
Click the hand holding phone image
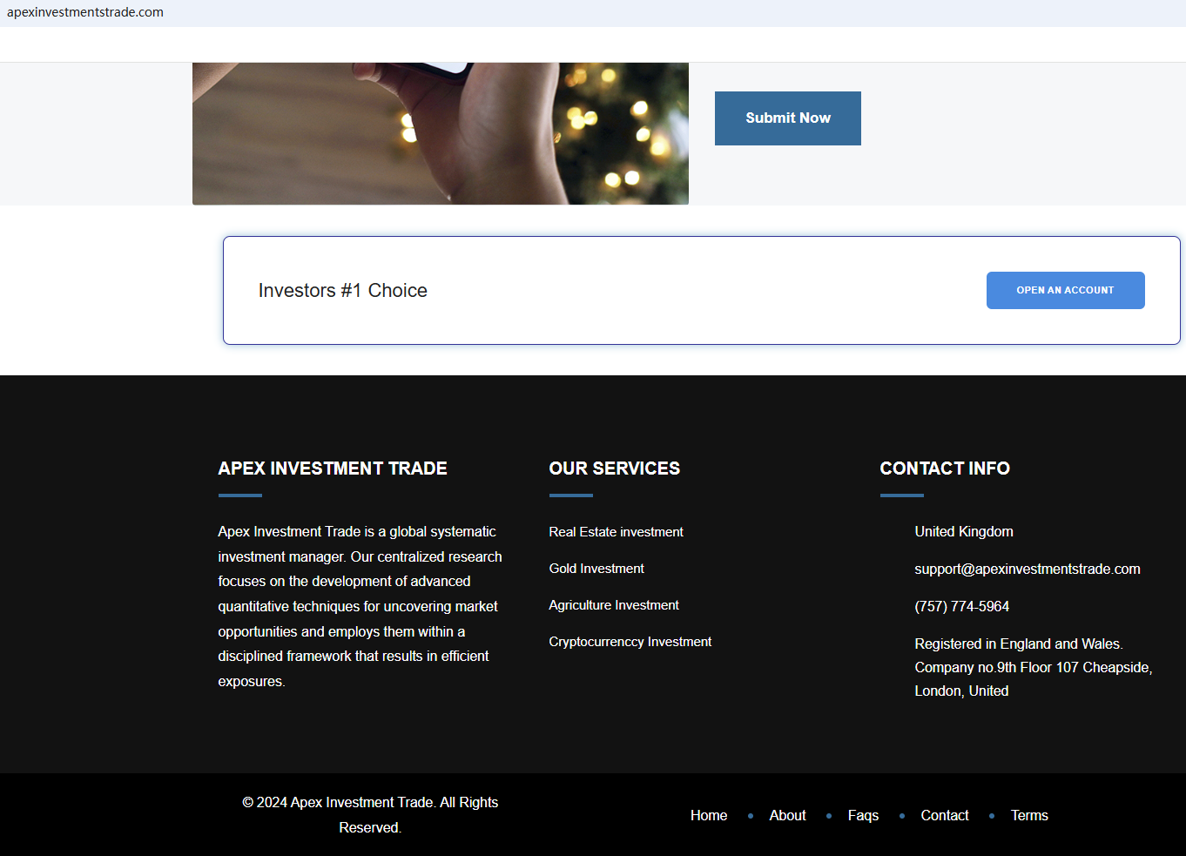coord(441,133)
